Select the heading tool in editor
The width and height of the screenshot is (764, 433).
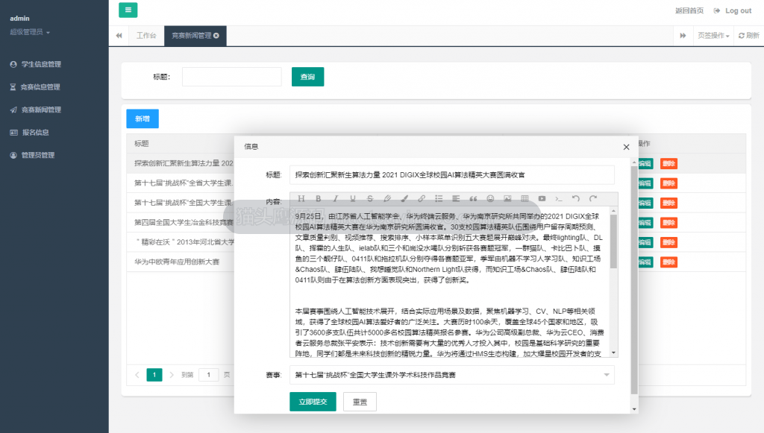click(301, 198)
